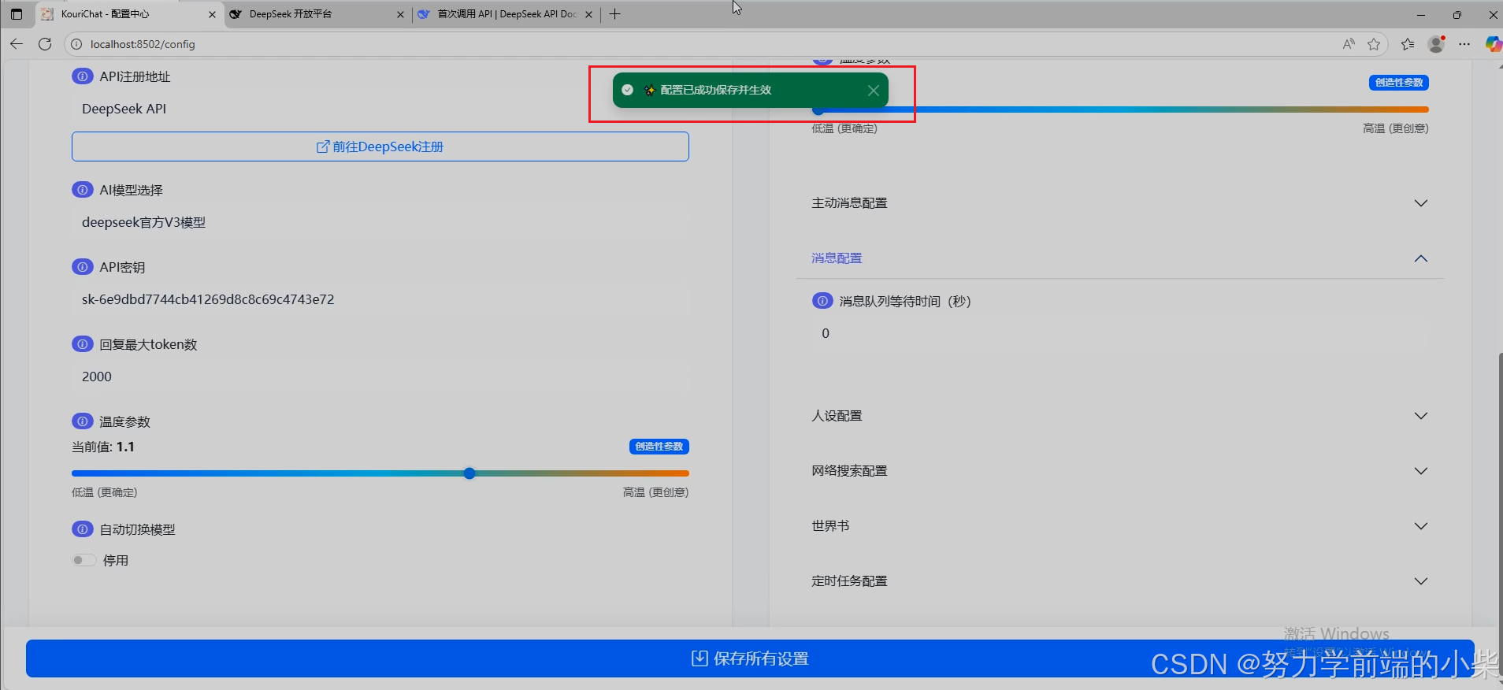Image resolution: width=1503 pixels, height=690 pixels.
Task: Click info icon beside AI模型选择
Action: (x=82, y=190)
